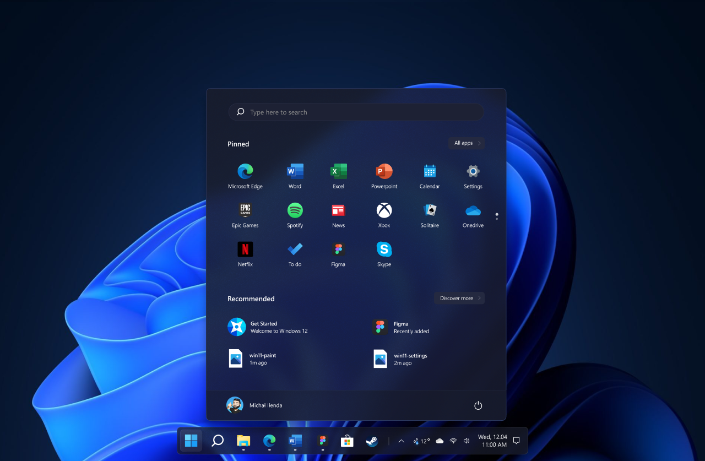Viewport: 705px width, 461px height.
Task: Open Microsoft Store from the taskbar
Action: (346, 441)
